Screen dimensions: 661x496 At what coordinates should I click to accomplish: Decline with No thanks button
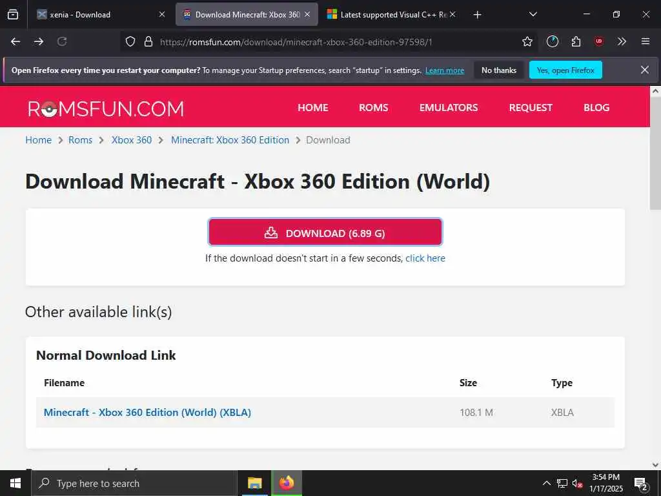tap(499, 70)
